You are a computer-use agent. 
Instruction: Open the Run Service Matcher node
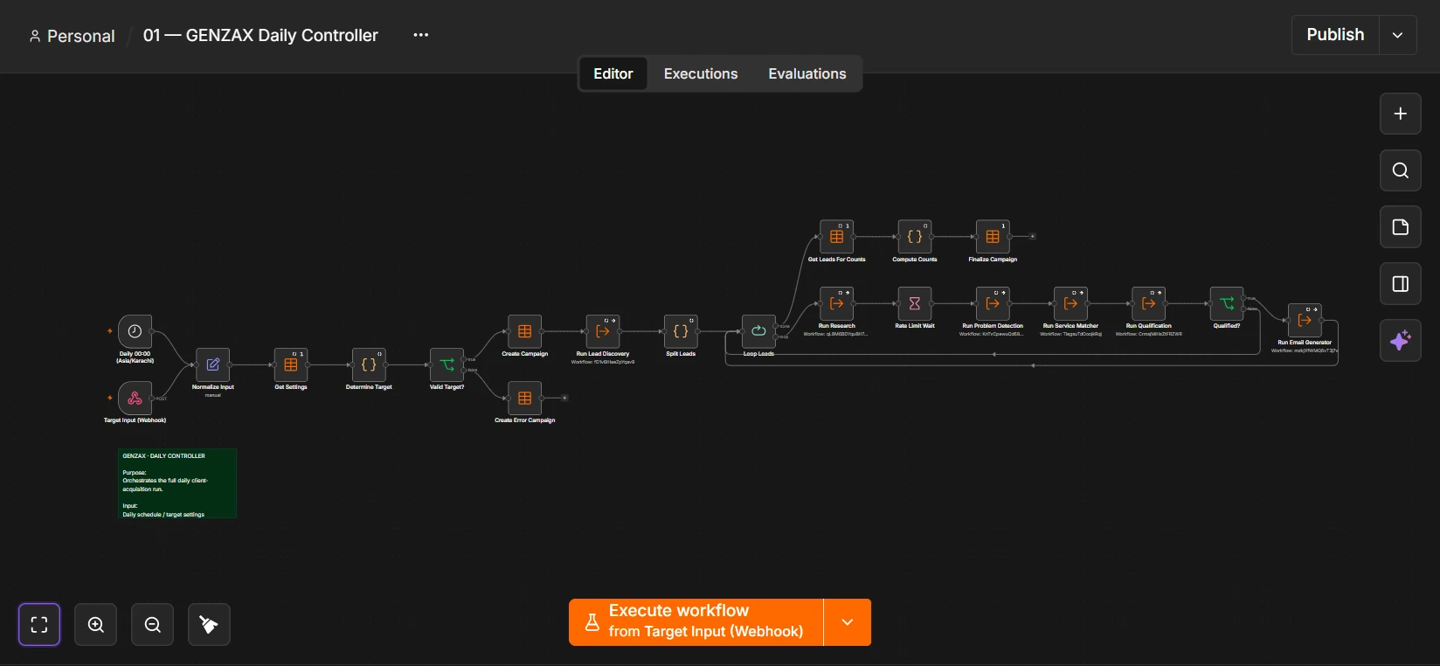(1070, 303)
